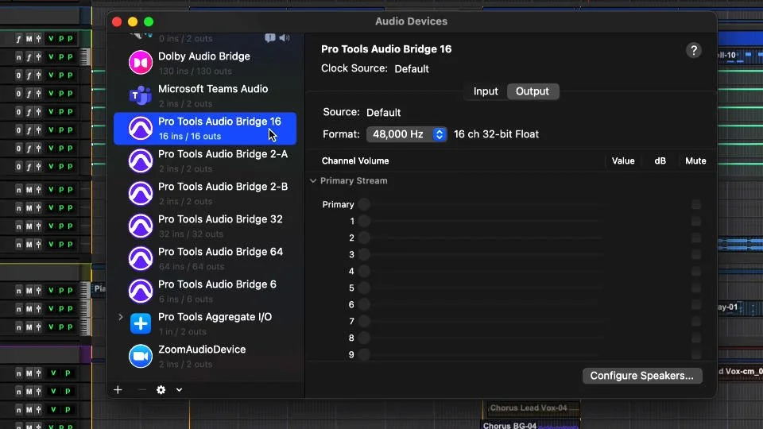The height and width of the screenshot is (429, 763).
Task: Toggle Mute checkbox for channel 3
Action: [696, 254]
